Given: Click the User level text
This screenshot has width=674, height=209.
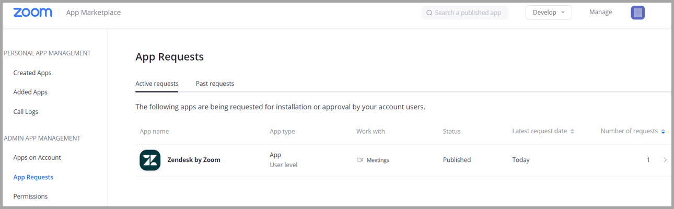Looking at the screenshot, I should click(x=284, y=165).
